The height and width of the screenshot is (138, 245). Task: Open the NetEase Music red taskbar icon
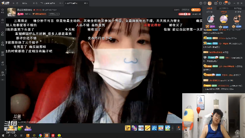click(x=53, y=136)
